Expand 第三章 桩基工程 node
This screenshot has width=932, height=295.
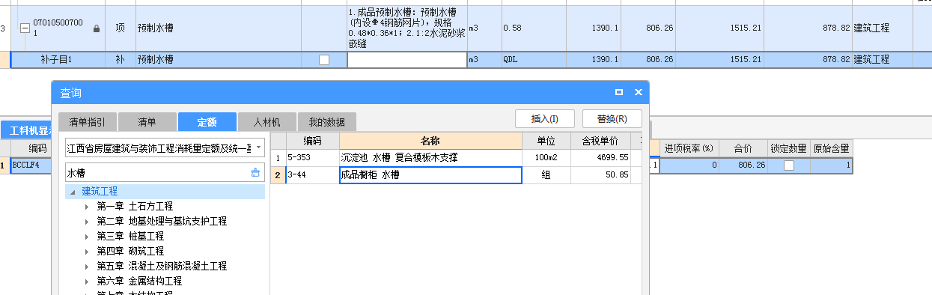tap(87, 236)
